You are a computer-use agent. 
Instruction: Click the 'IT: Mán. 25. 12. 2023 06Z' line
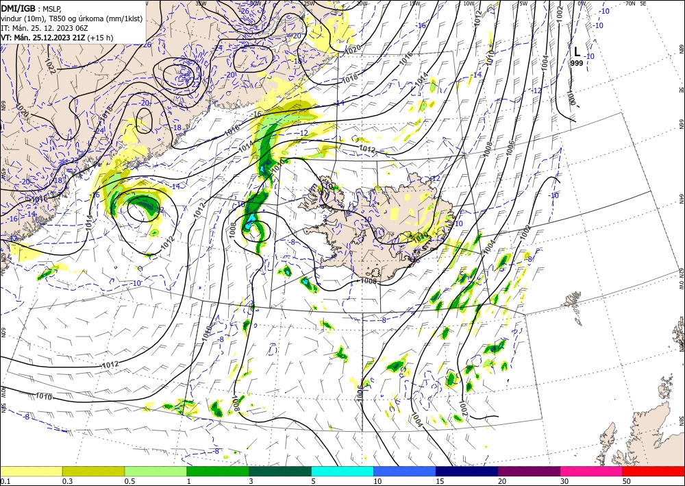click(44, 28)
